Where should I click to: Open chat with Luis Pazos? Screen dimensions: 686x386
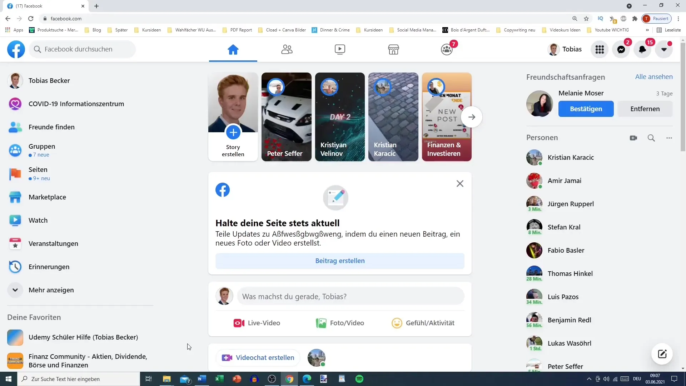[599, 297]
